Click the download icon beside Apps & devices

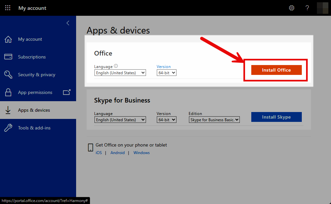8,110
